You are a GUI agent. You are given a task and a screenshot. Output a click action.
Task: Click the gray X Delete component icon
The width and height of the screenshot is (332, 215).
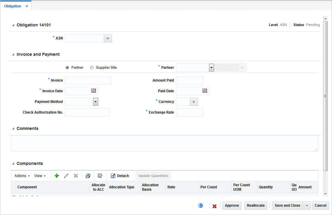click(76, 176)
